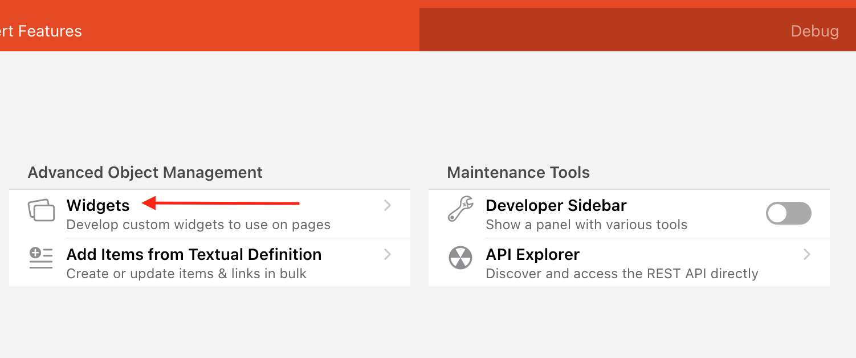The height and width of the screenshot is (358, 856).
Task: Click the Developer Sidebar label
Action: (x=556, y=205)
